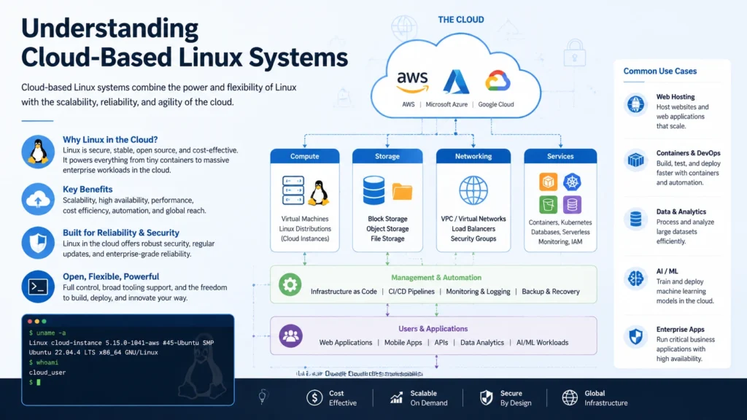Image resolution: width=747 pixels, height=420 pixels.
Task: Click the terminal prompt icon for Open, Flexible
Action: pos(38,287)
